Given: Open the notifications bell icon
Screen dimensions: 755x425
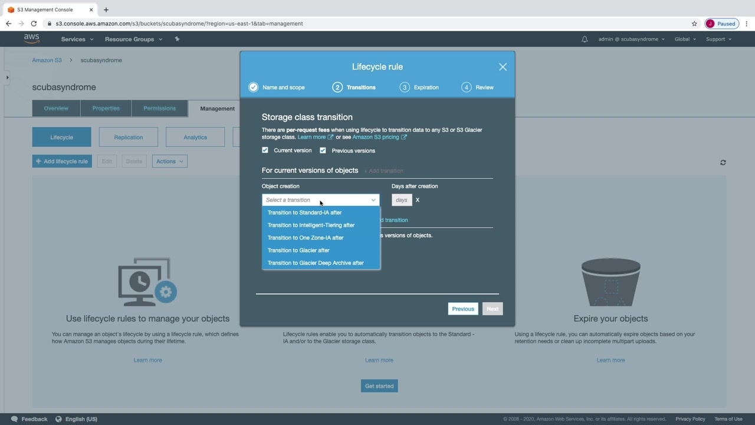Looking at the screenshot, I should 585,39.
